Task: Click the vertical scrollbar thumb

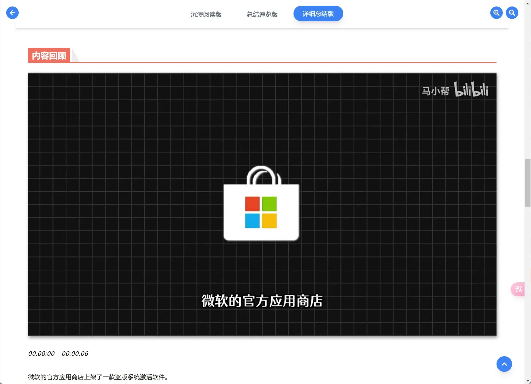Action: pos(528,183)
